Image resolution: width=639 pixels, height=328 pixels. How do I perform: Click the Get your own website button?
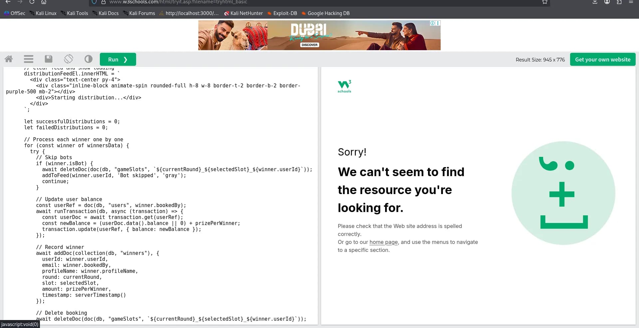[x=602, y=59]
